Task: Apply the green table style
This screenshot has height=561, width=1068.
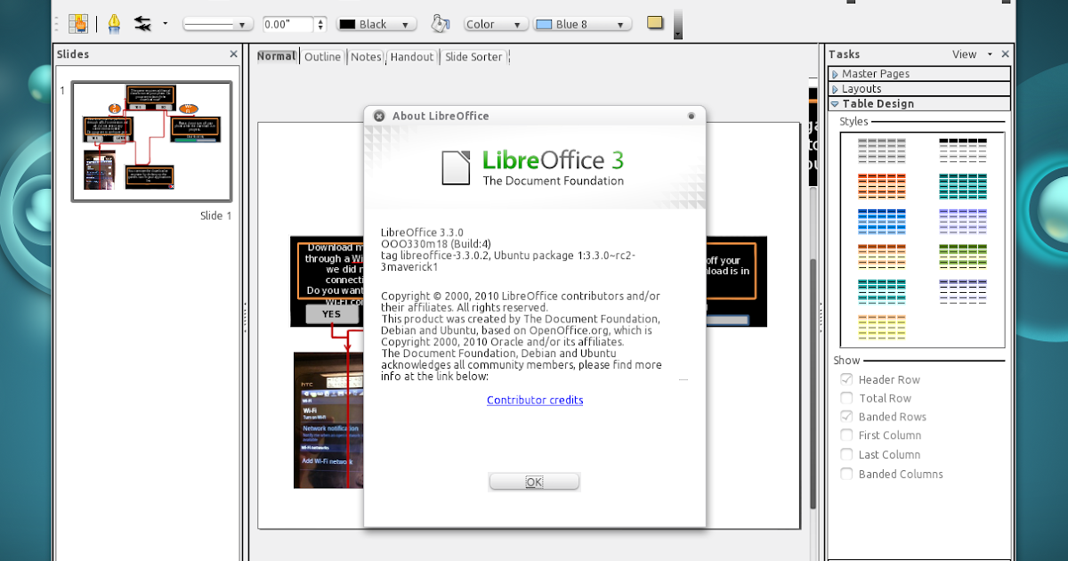Action: (963, 256)
